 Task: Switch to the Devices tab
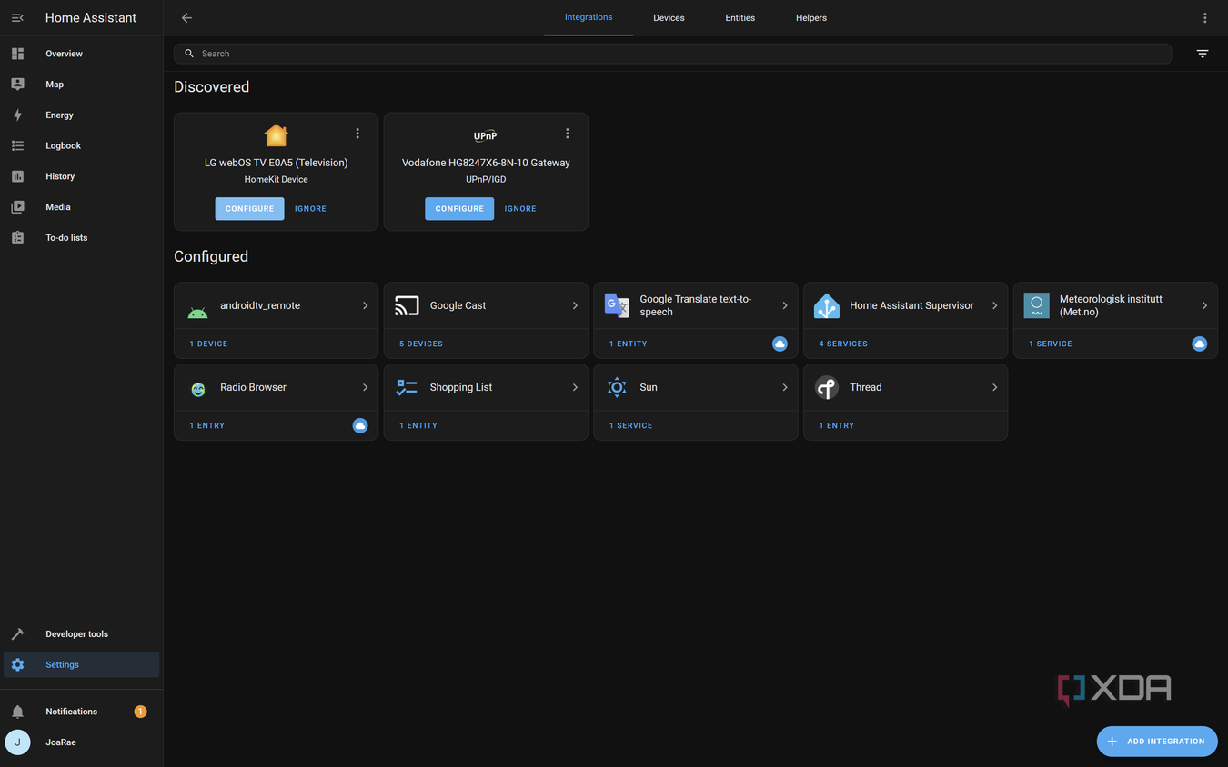pyautogui.click(x=669, y=17)
